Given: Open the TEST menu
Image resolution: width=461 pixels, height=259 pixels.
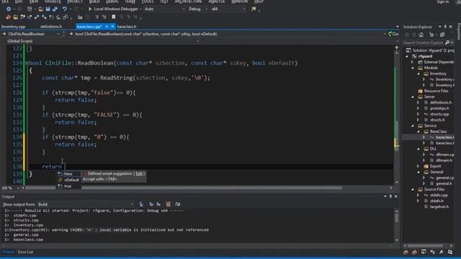Looking at the screenshot, I should tap(164, 1).
